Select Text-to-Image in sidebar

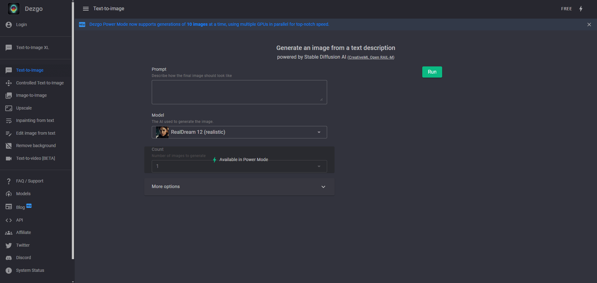tap(30, 70)
